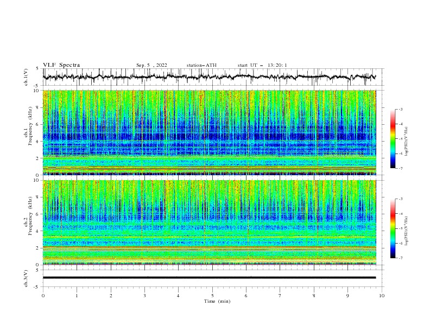Select the "ch.1(V)" axis label
The height and width of the screenshot is (332, 430).
[x=26, y=77]
